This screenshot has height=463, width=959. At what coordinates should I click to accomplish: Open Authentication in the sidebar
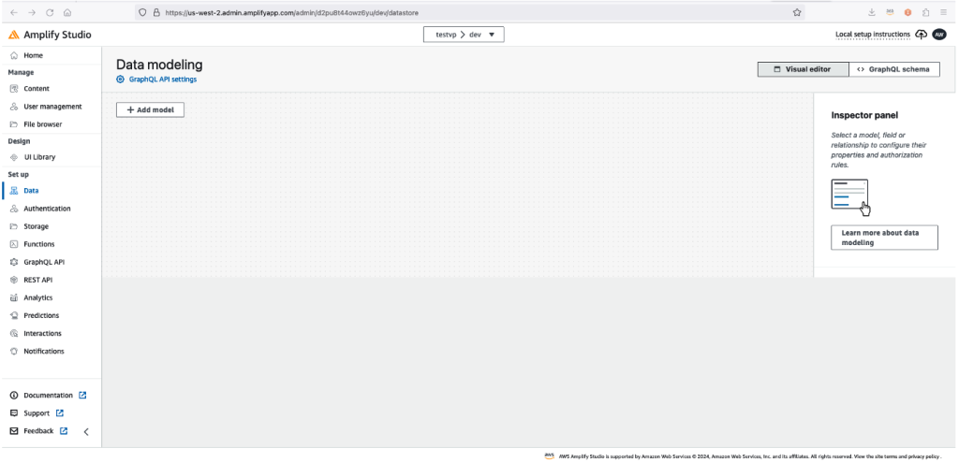(47, 209)
